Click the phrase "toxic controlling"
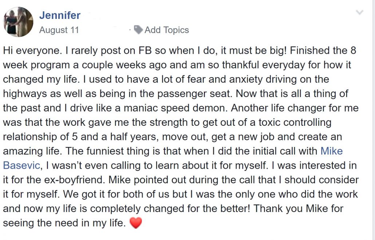The height and width of the screenshot is (240, 375). tap(295, 122)
